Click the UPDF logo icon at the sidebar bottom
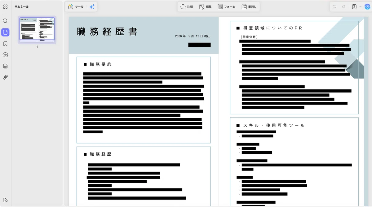 pyautogui.click(x=5, y=200)
